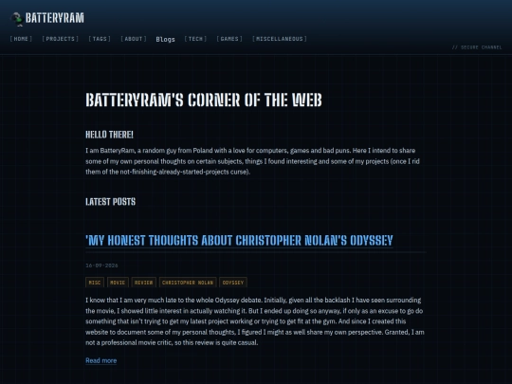Click the 'BatteryRam's Corner of the Web' heading
Image resolution: width=512 pixels, height=384 pixels.
(x=204, y=100)
